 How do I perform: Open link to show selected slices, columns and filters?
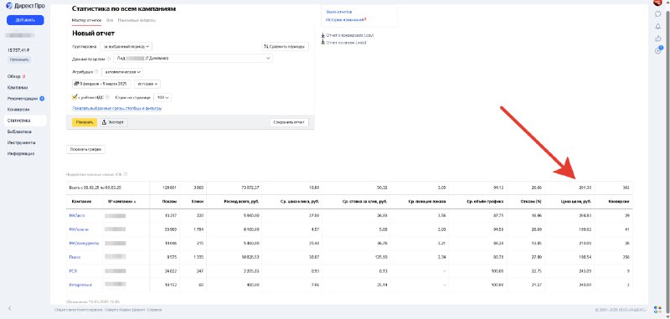(117, 109)
